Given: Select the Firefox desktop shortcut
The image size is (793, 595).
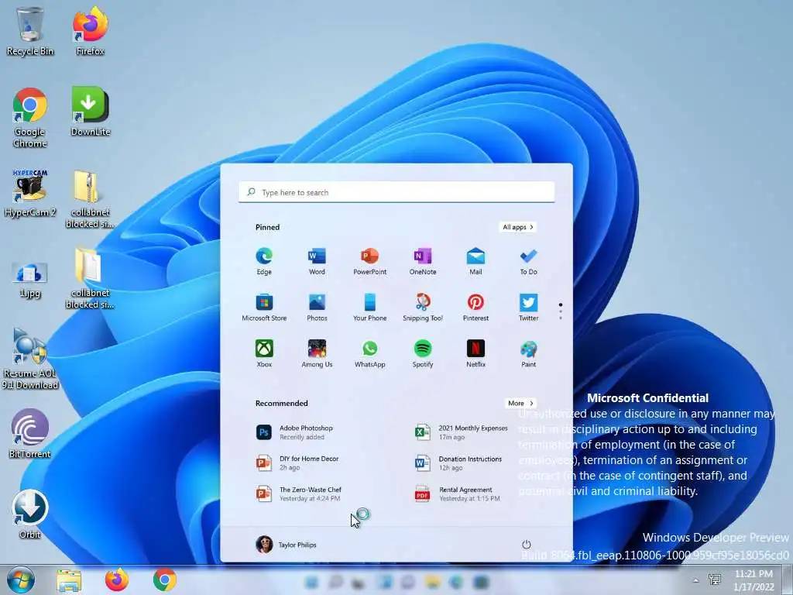Looking at the screenshot, I should (x=90, y=30).
